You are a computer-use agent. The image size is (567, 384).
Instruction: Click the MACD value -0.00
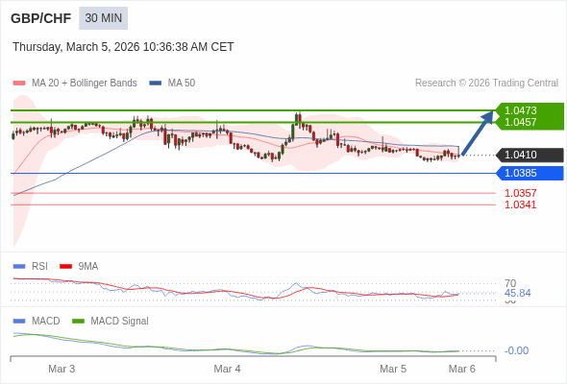coord(516,350)
